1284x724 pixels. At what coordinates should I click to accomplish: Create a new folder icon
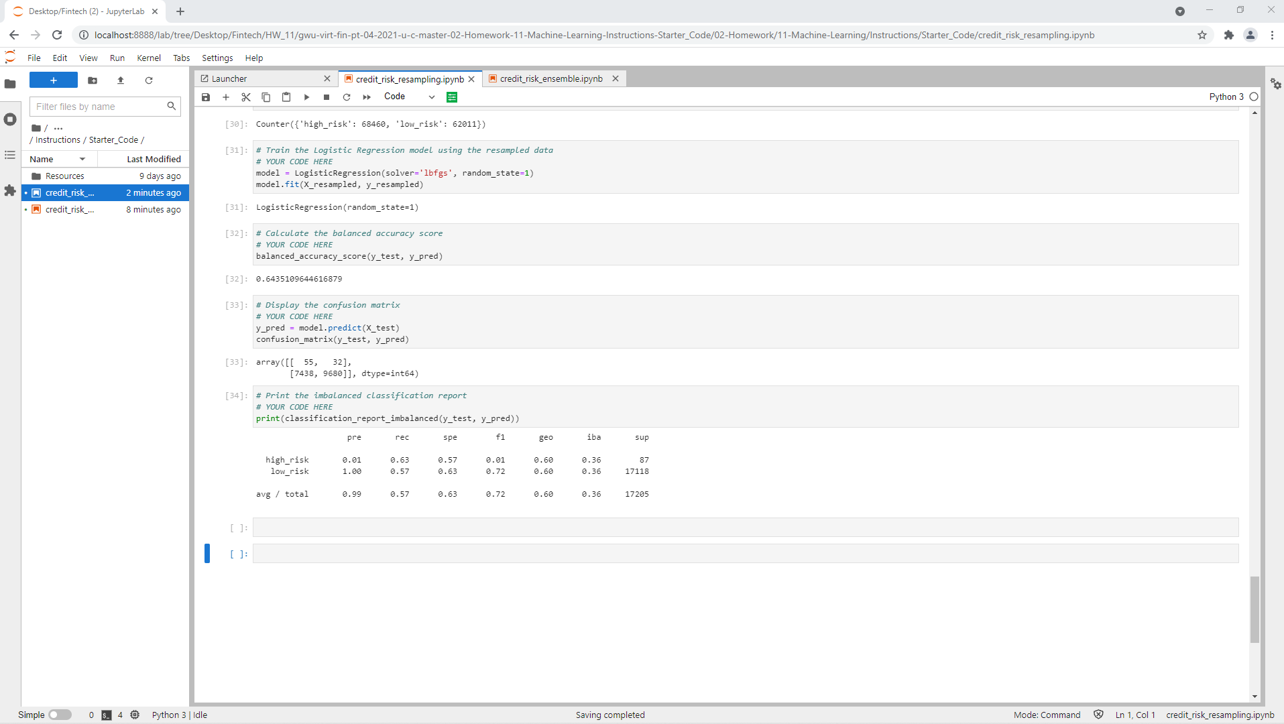(x=93, y=80)
